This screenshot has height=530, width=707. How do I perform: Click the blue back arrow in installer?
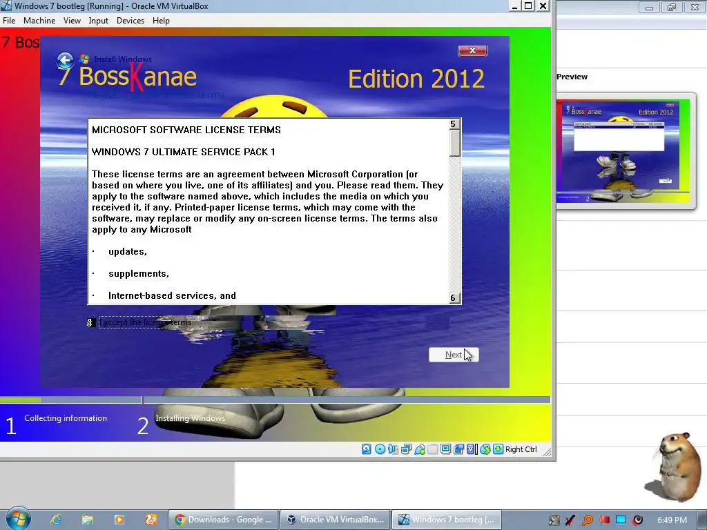click(65, 60)
